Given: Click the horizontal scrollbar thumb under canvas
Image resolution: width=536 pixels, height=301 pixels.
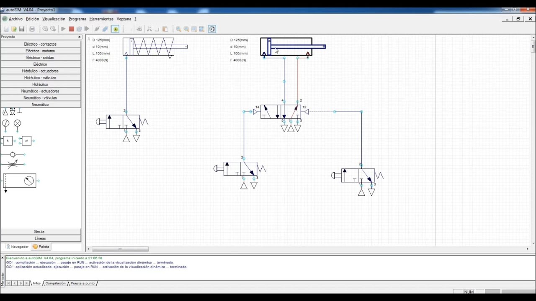Looking at the screenshot, I should (x=120, y=249).
